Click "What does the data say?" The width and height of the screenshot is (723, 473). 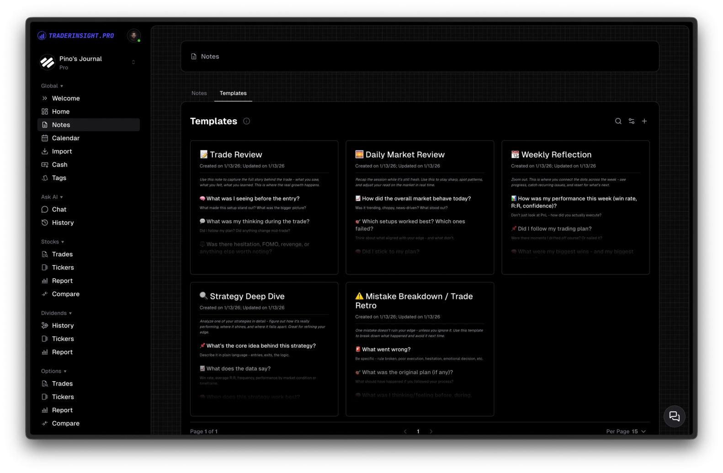click(235, 369)
